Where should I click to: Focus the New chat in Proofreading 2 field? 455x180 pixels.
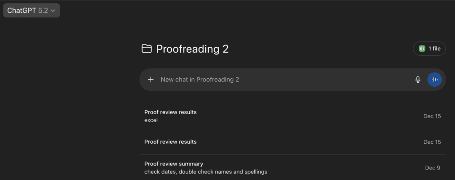(267, 80)
